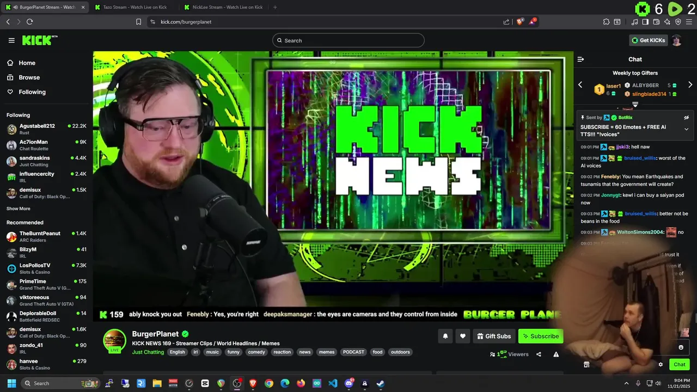Select the BurgerPlanet Stream tab
The height and width of the screenshot is (392, 697).
[x=45, y=7]
